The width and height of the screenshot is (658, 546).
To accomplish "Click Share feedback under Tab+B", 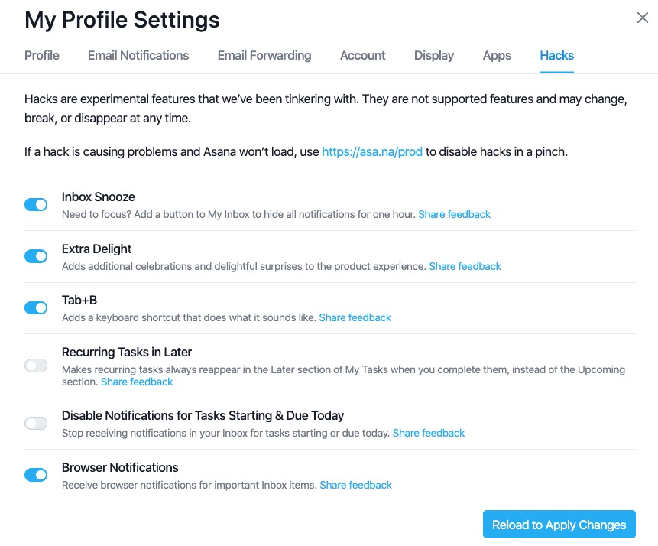I will tap(355, 318).
